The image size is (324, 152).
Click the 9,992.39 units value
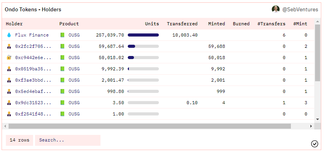113,69
